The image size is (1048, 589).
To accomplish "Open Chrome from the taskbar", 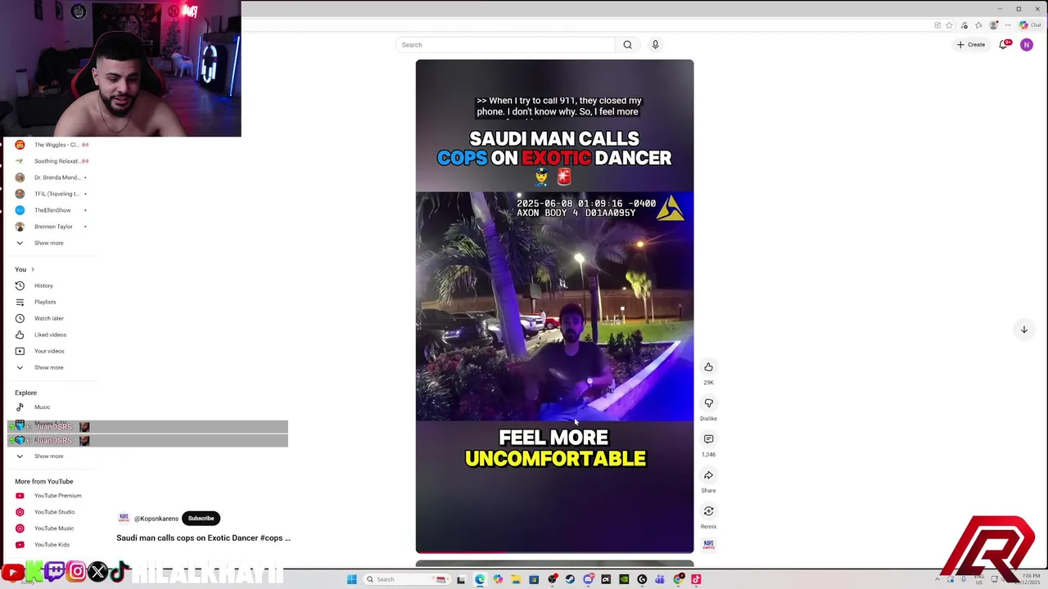I will point(679,579).
